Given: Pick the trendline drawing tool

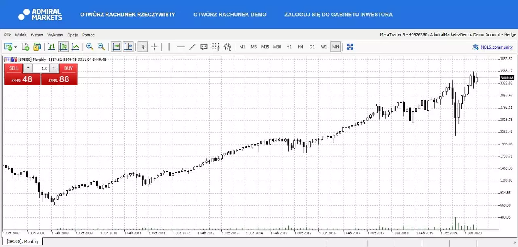Looking at the screenshot, I should point(192,47).
